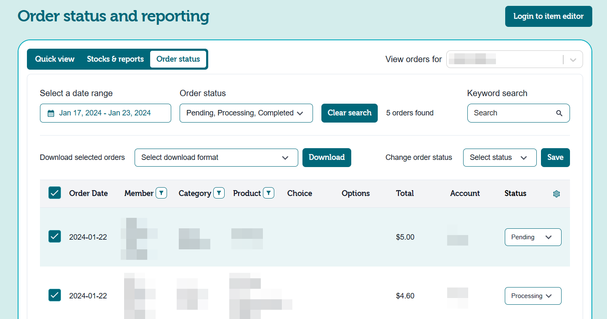The width and height of the screenshot is (607, 319).
Task: Open the Select status dropdown
Action: [500, 157]
